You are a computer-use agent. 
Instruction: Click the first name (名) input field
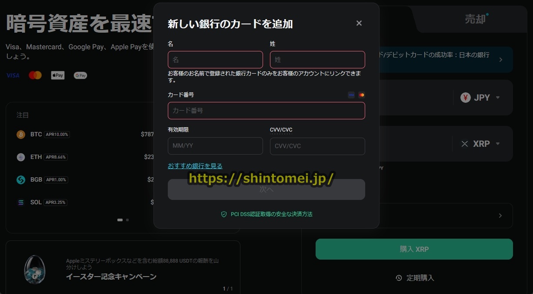coord(215,60)
